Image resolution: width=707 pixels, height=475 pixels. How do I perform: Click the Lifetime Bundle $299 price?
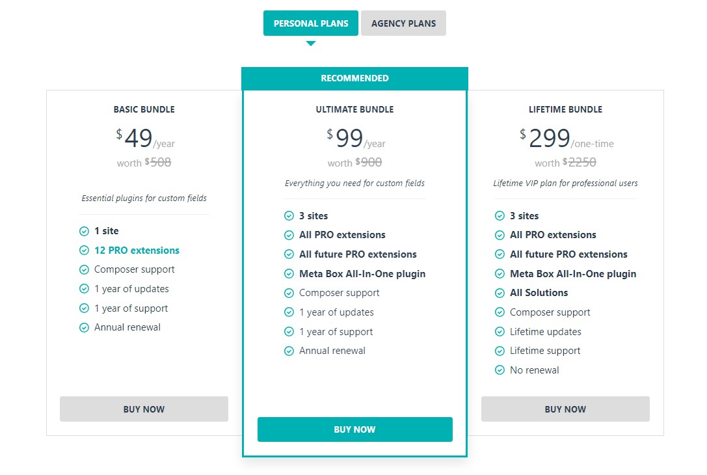pyautogui.click(x=549, y=138)
